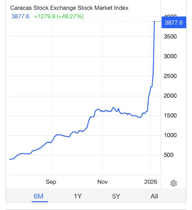
Task: Open the chart settings gear icon
Action: tap(173, 183)
